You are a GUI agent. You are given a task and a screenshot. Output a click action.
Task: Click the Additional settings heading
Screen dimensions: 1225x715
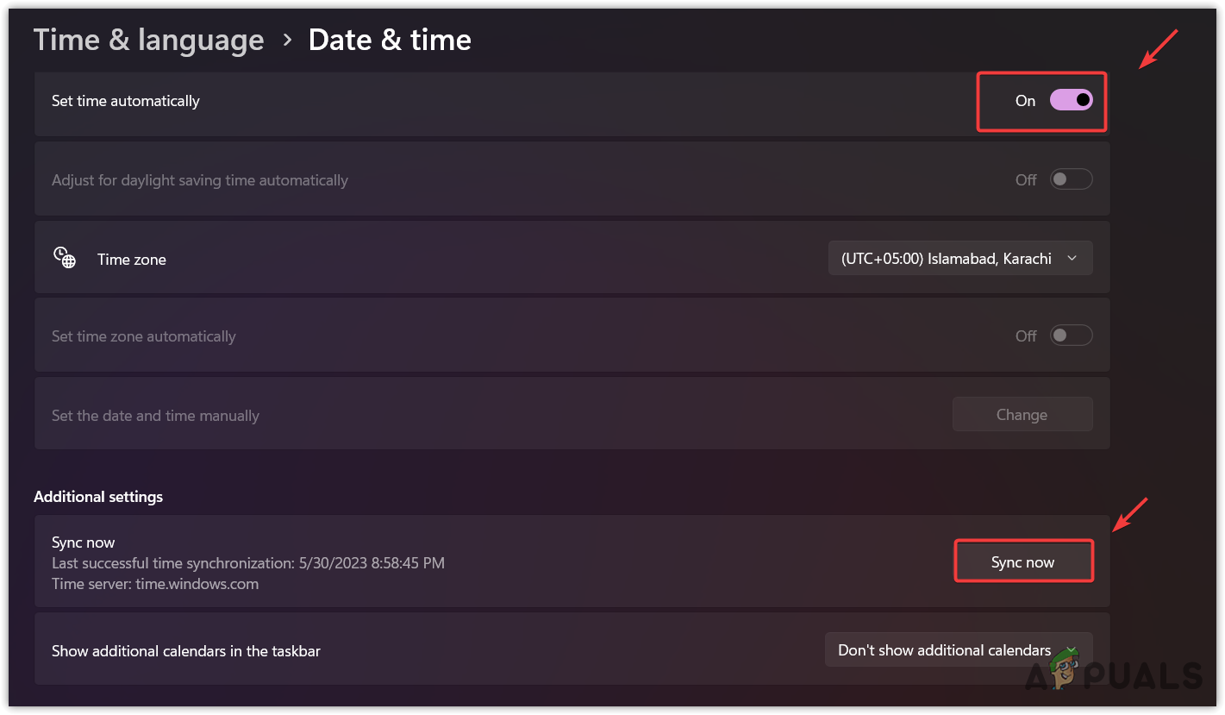[98, 497]
